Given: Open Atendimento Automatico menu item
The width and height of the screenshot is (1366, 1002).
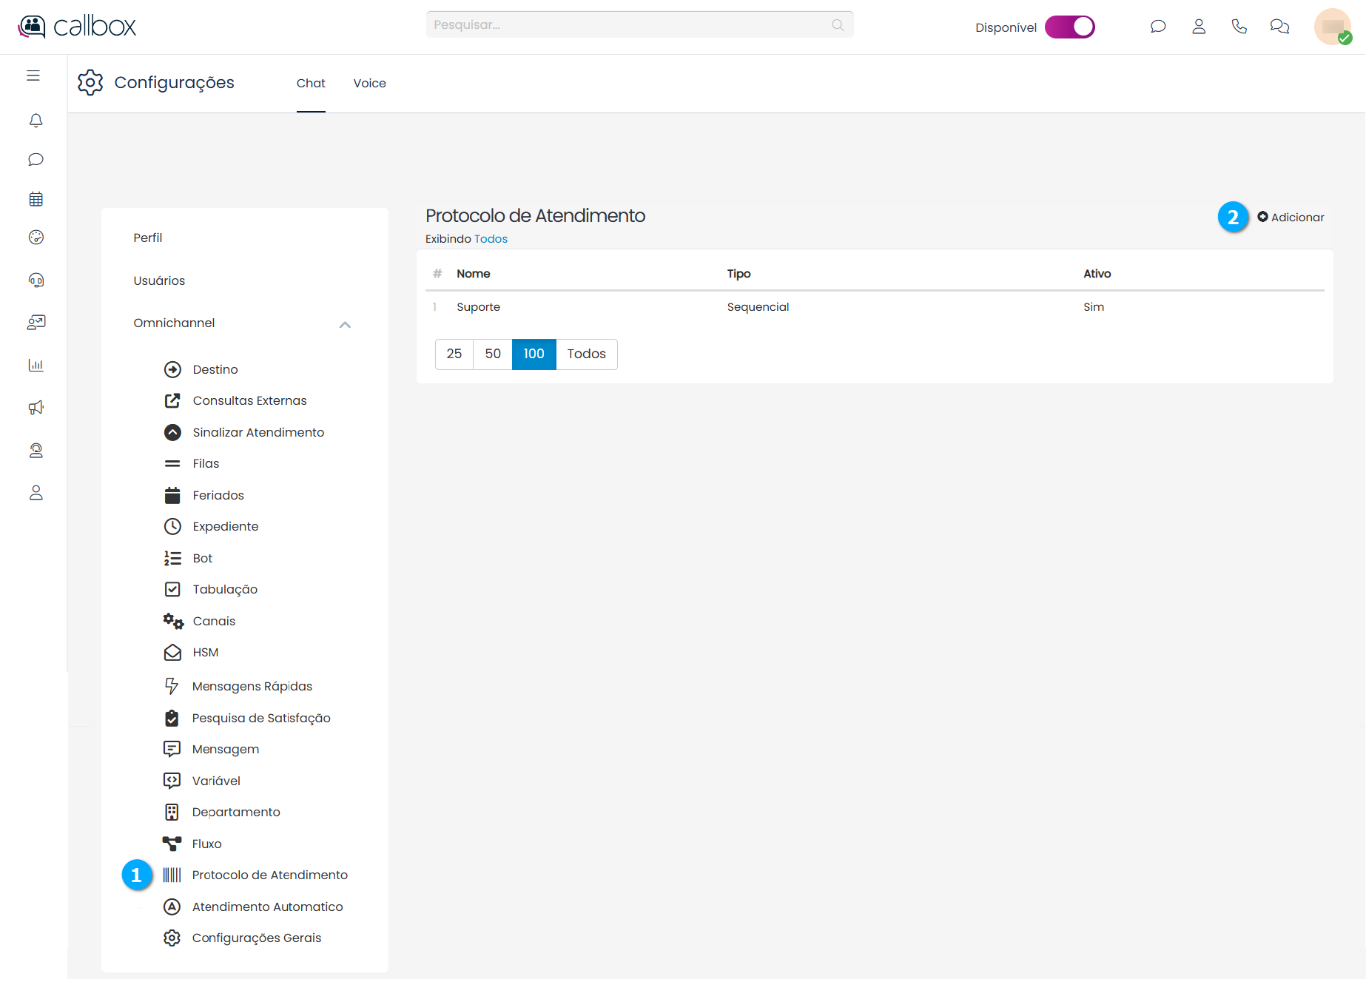Looking at the screenshot, I should coord(267,907).
